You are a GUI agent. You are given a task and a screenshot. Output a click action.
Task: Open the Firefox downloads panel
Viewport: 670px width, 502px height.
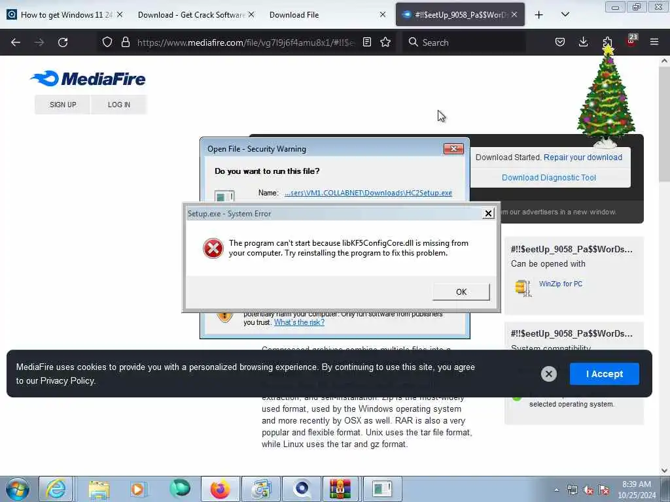583,42
